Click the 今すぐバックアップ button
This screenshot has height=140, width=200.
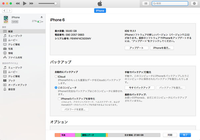click(140, 88)
